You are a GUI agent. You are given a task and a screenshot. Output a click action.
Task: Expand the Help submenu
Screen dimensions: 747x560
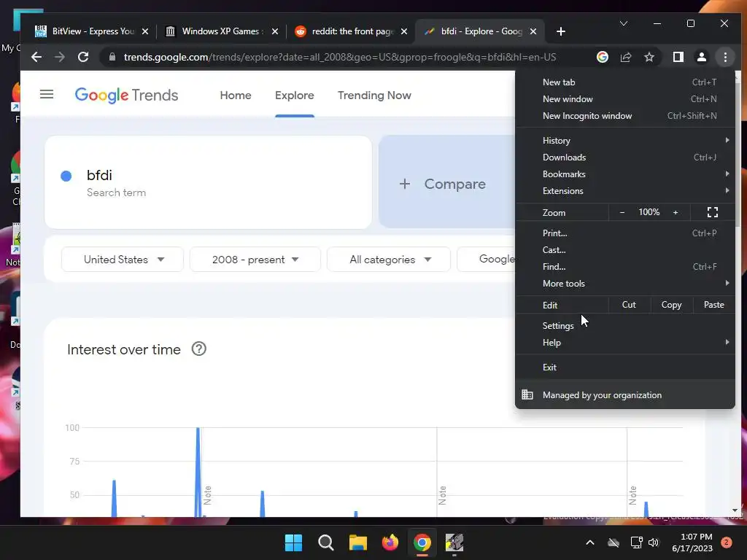point(625,343)
